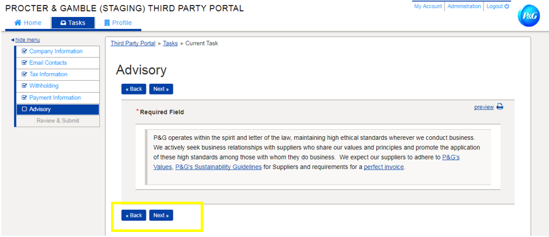Open My Account link
The width and height of the screenshot is (549, 237).
pos(428,6)
